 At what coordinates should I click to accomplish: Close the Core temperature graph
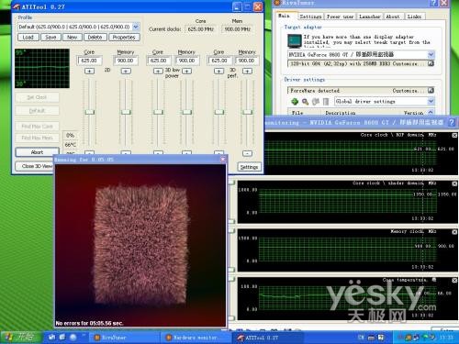(454, 280)
